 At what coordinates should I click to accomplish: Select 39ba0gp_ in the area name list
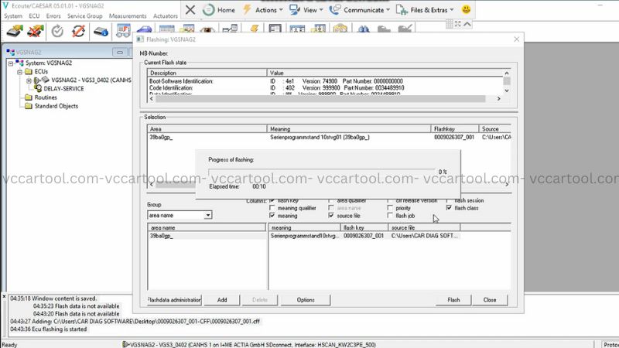pyautogui.click(x=207, y=236)
